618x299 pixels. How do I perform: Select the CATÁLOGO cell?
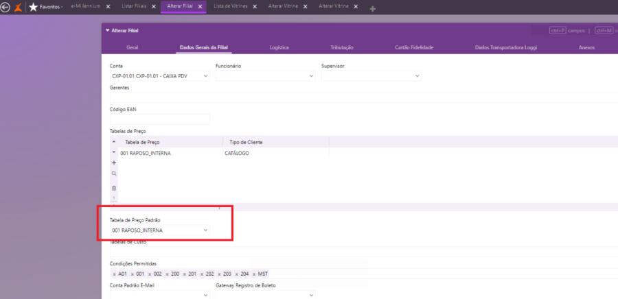[275, 153]
